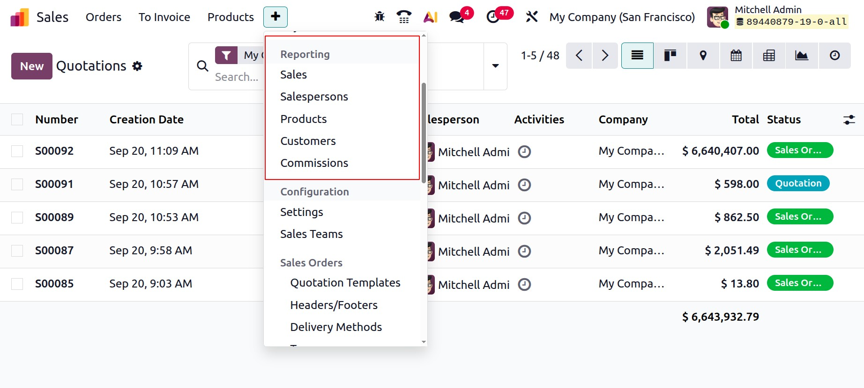
Task: Switch to Pivot table view
Action: [x=769, y=56]
